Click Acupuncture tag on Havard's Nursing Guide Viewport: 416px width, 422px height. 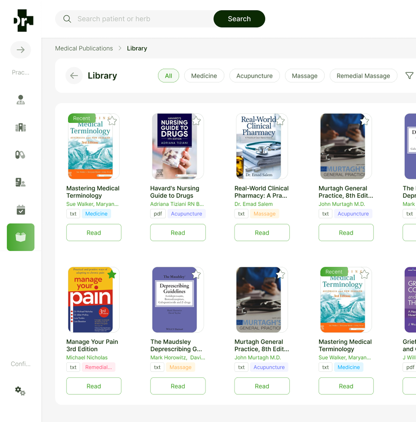186,214
